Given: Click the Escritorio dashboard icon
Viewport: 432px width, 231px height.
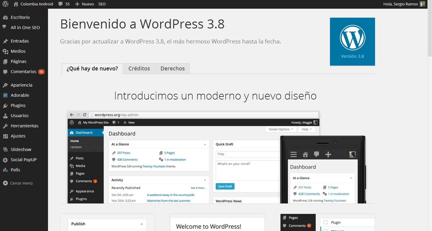Looking at the screenshot, I should coord(5,17).
